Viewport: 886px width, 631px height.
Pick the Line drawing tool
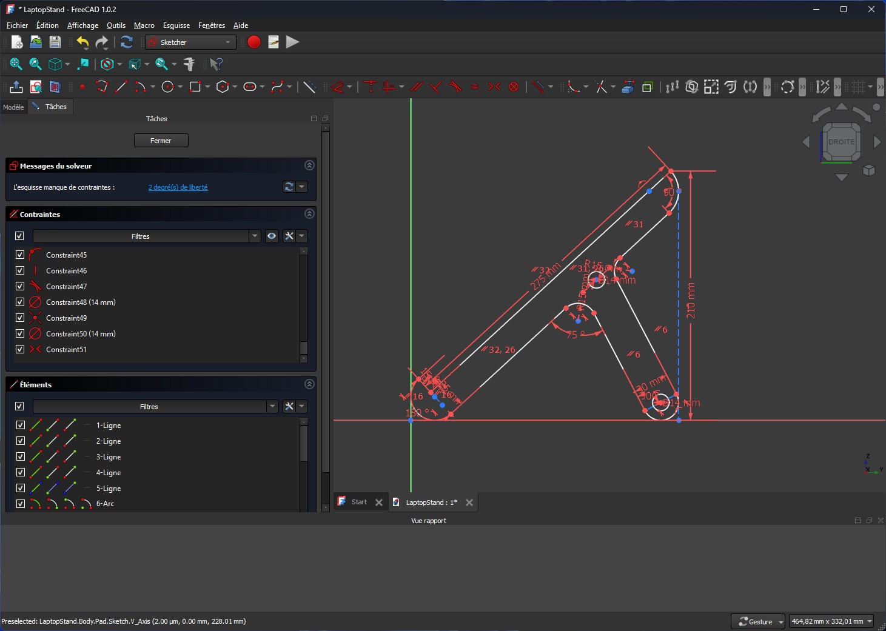121,87
